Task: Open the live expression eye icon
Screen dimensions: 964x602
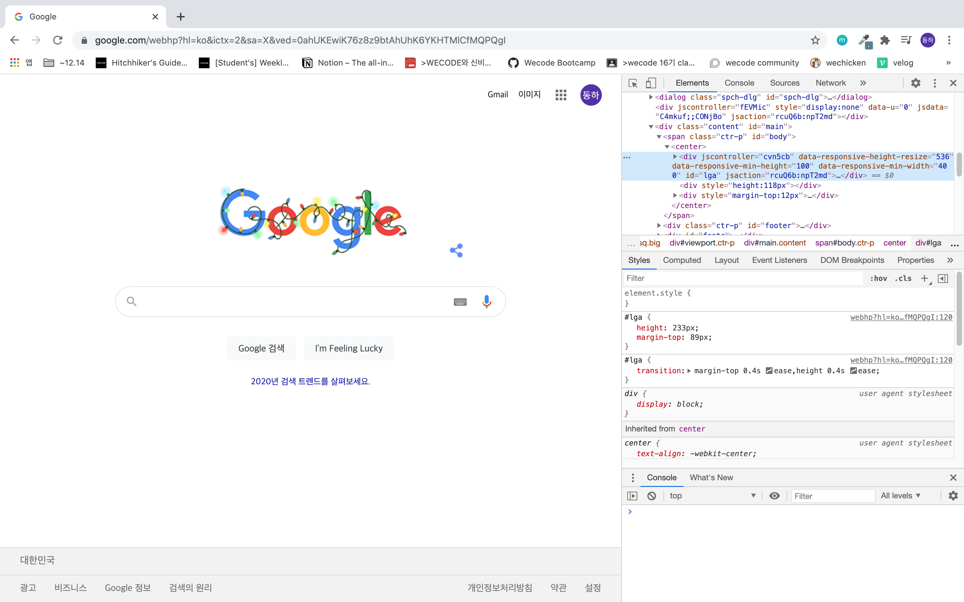Action: (x=775, y=496)
